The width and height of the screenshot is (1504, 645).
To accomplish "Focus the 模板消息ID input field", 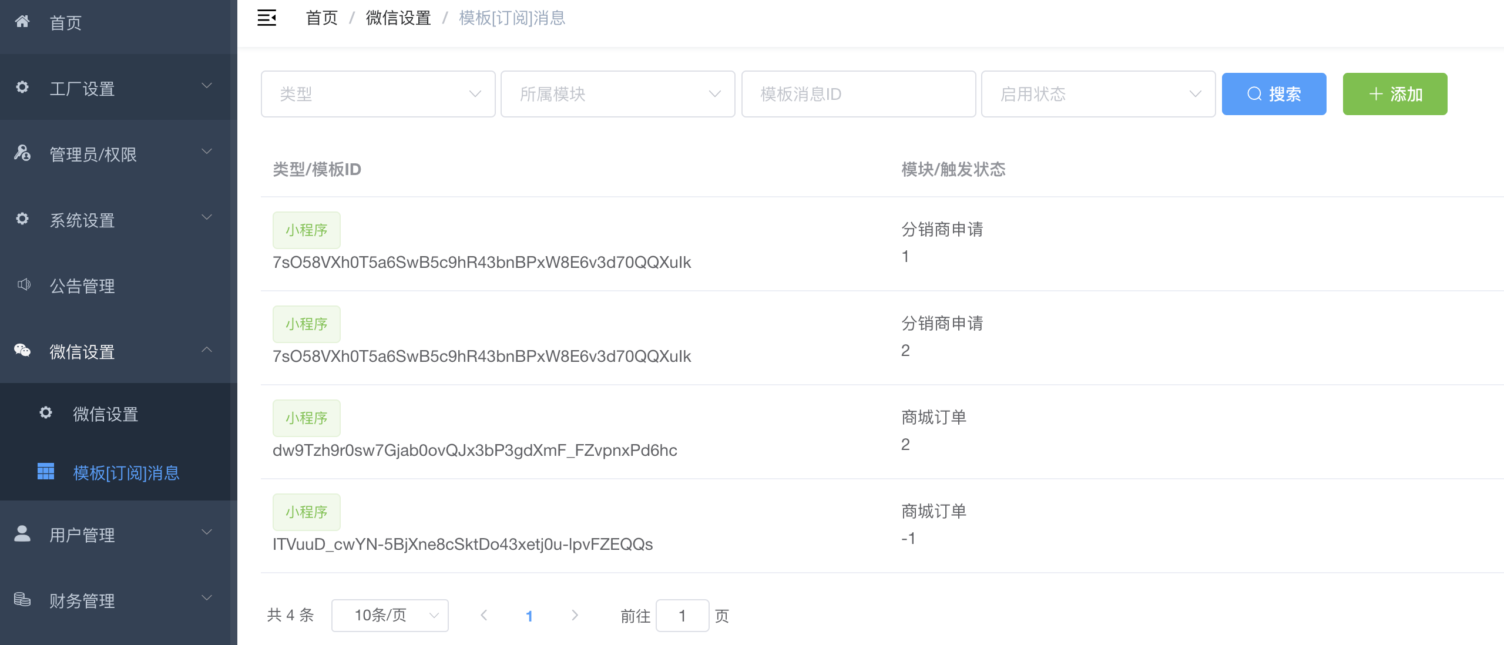I will pyautogui.click(x=858, y=94).
